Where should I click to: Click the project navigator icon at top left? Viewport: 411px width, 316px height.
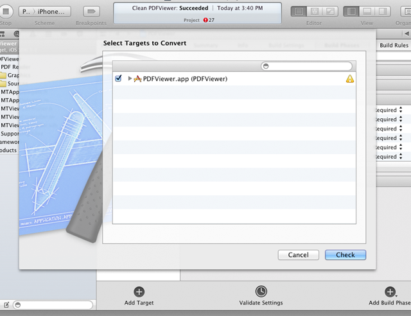pyautogui.click(x=2, y=34)
